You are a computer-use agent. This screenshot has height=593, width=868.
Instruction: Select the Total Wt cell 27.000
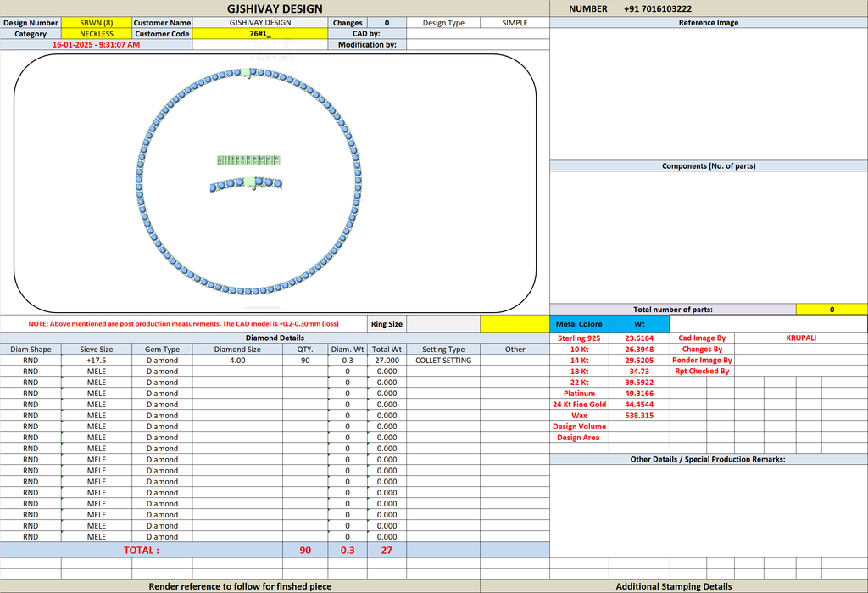(387, 361)
